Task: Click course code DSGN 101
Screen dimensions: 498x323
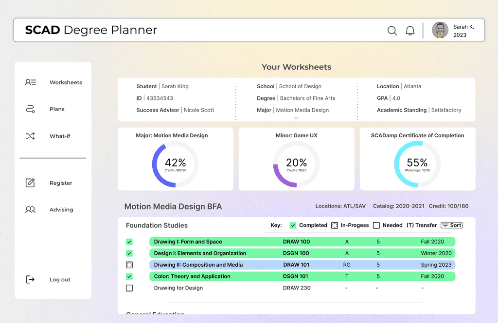Action: tap(295, 276)
